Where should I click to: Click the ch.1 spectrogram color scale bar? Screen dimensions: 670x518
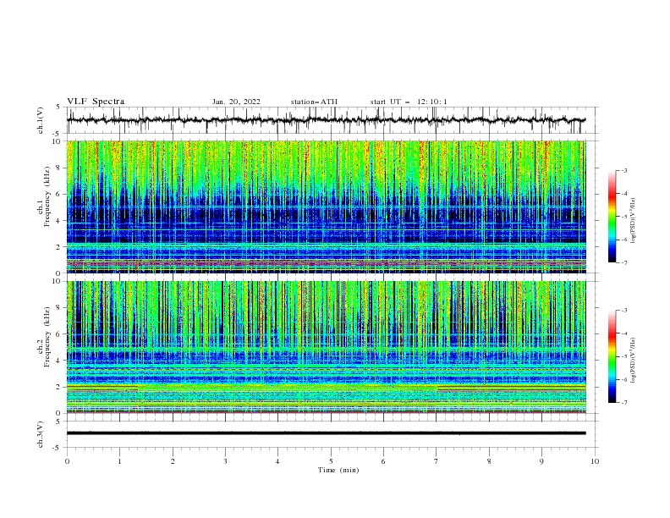click(x=612, y=217)
